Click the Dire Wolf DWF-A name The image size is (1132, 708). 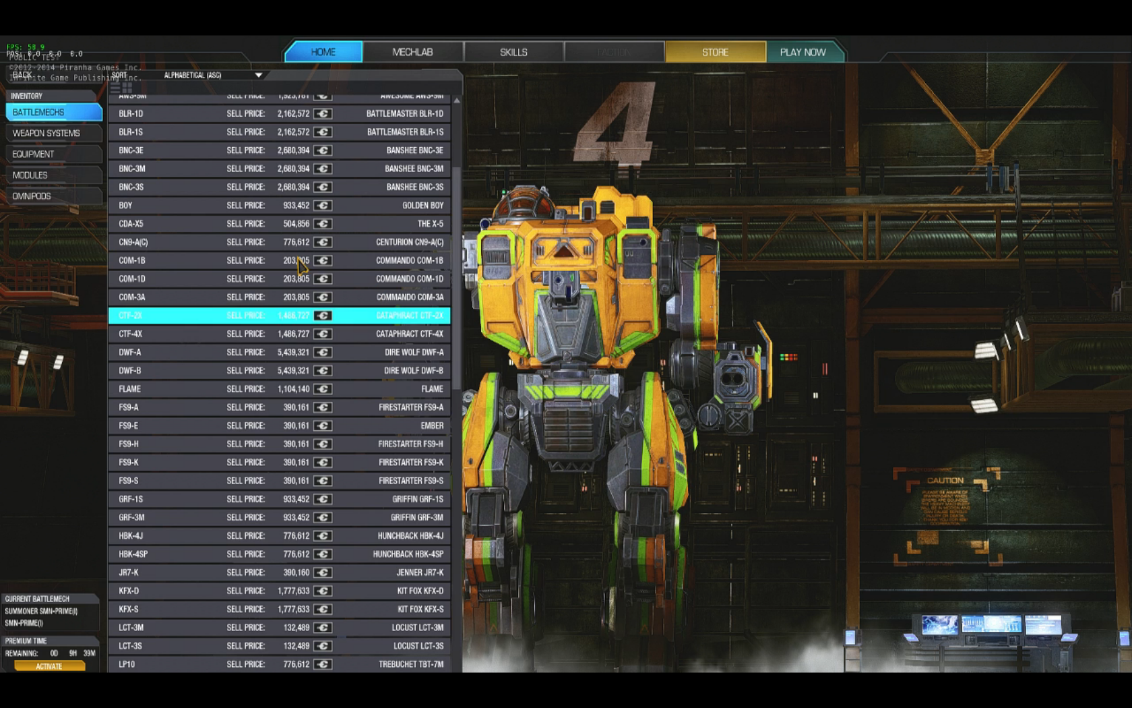tap(414, 353)
